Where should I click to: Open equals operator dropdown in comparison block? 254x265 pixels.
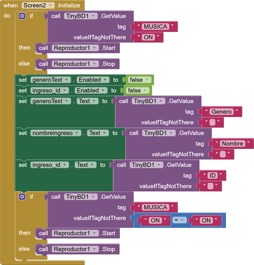[179, 220]
